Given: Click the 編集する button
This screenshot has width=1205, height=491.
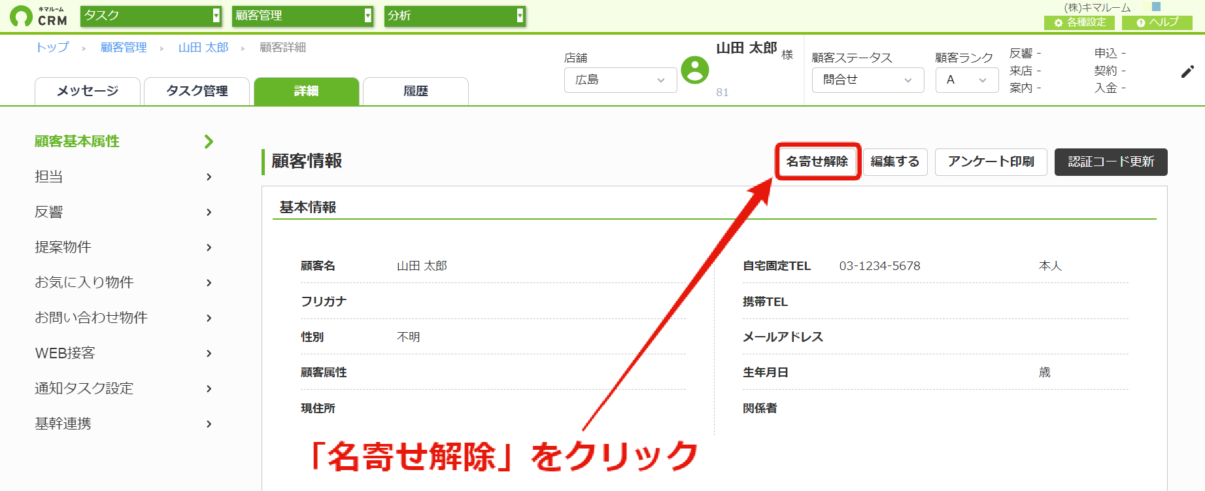Looking at the screenshot, I should coord(895,161).
